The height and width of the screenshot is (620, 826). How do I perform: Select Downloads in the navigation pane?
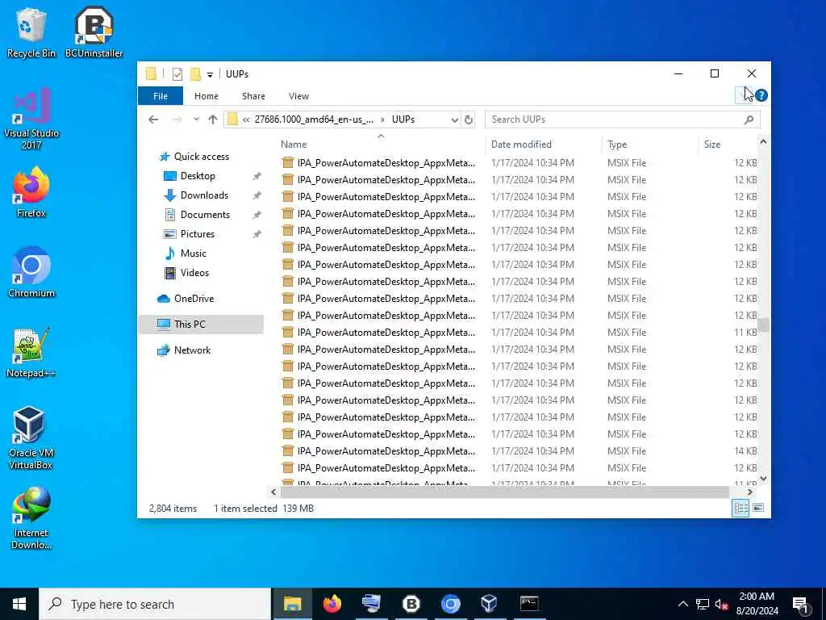(x=204, y=195)
